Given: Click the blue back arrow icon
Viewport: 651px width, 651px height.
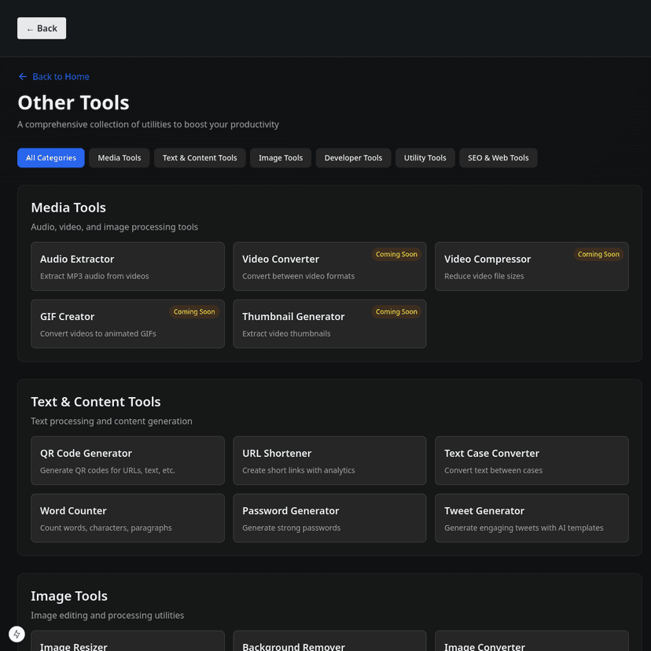Looking at the screenshot, I should tap(22, 76).
